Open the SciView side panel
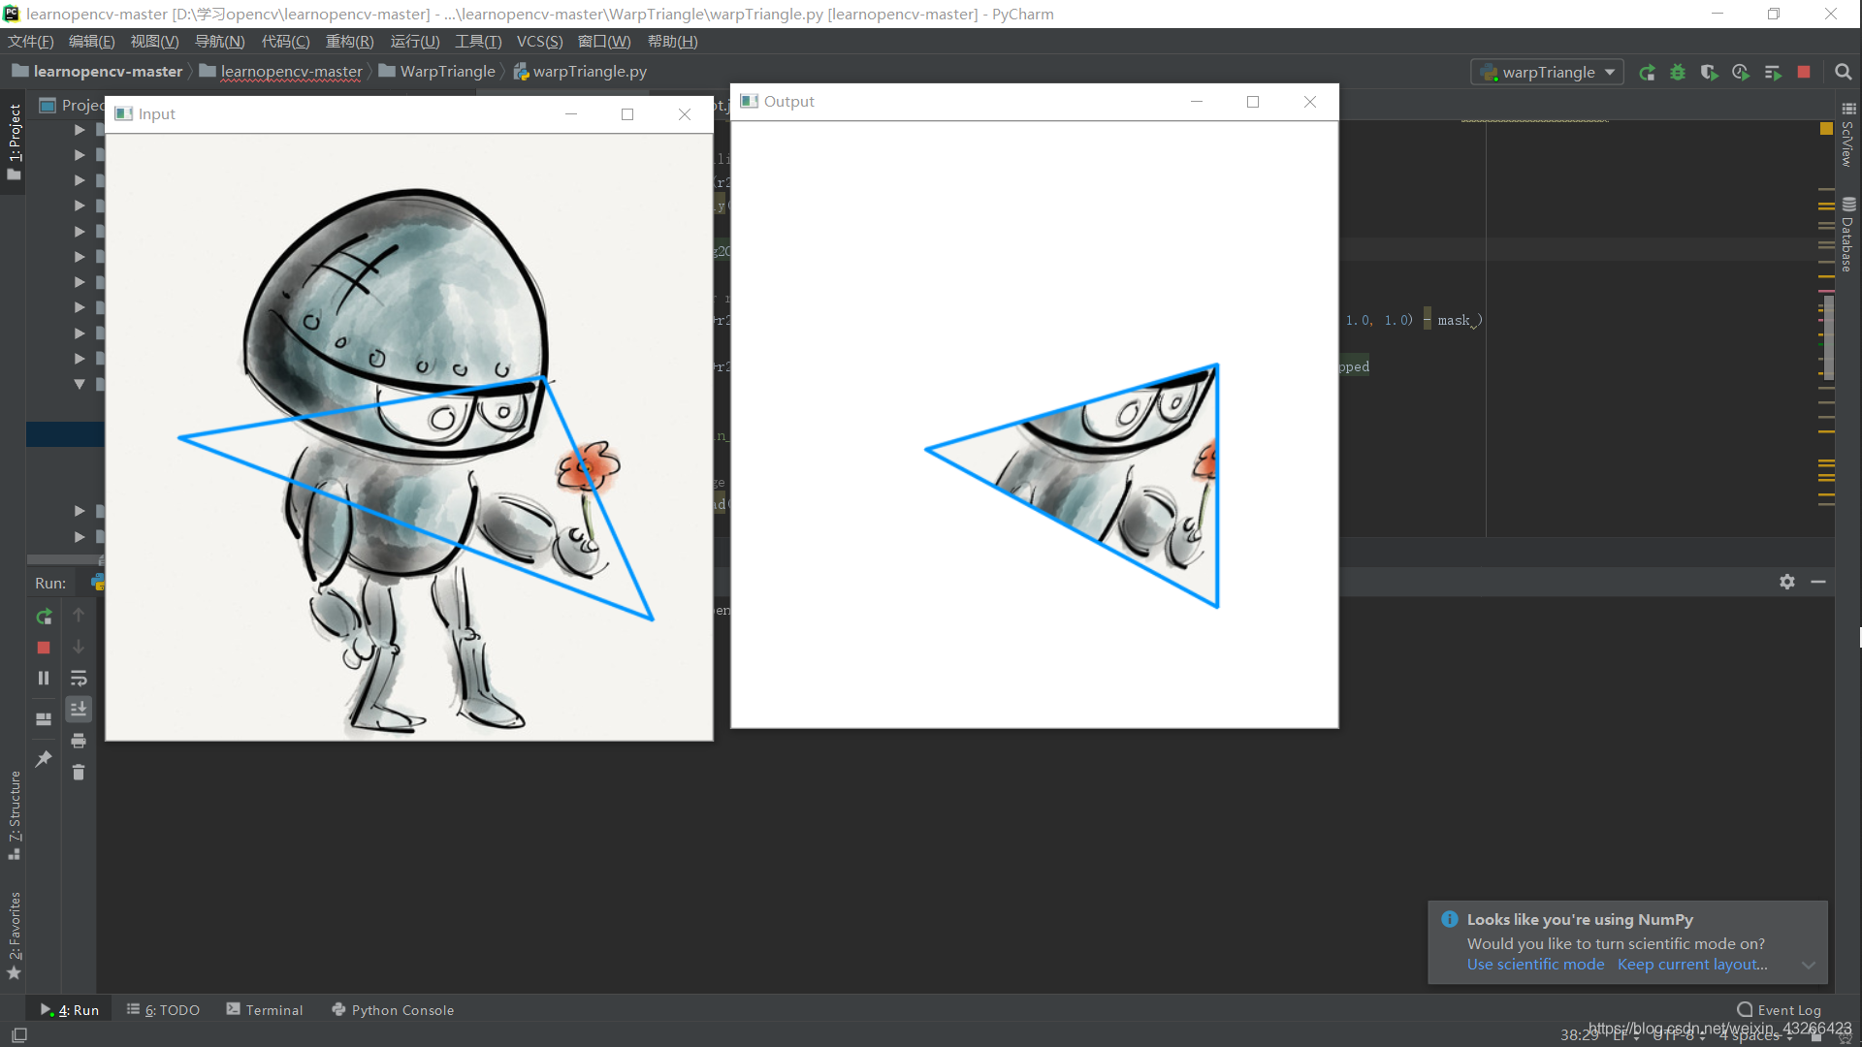The image size is (1862, 1047). 1848,135
